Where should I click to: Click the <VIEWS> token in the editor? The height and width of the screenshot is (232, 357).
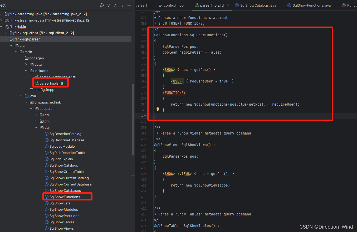click(x=185, y=174)
